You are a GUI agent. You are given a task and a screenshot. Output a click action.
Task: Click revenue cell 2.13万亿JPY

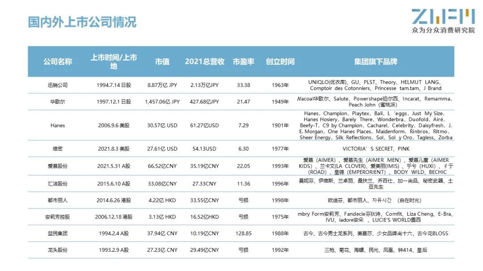204,85
